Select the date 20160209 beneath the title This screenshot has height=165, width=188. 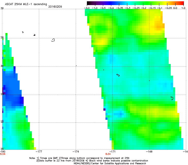[x=55, y=7]
